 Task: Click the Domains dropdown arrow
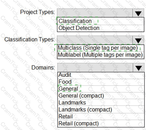[x=139, y=68]
